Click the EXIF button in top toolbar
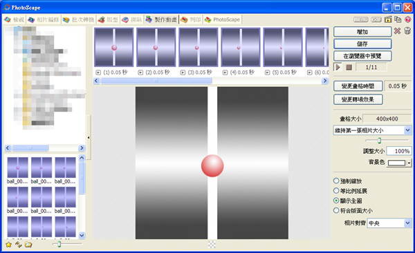Viewport: 415px width, 253px height. pos(376,19)
